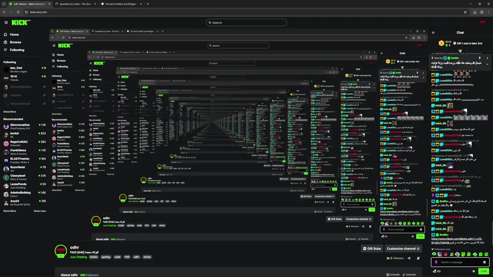Send message with green Chat button
Screen dimensions: 493x277
[484, 271]
